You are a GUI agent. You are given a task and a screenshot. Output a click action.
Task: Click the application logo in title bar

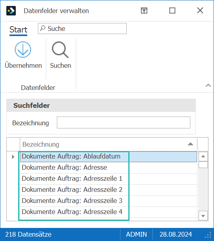point(11,11)
